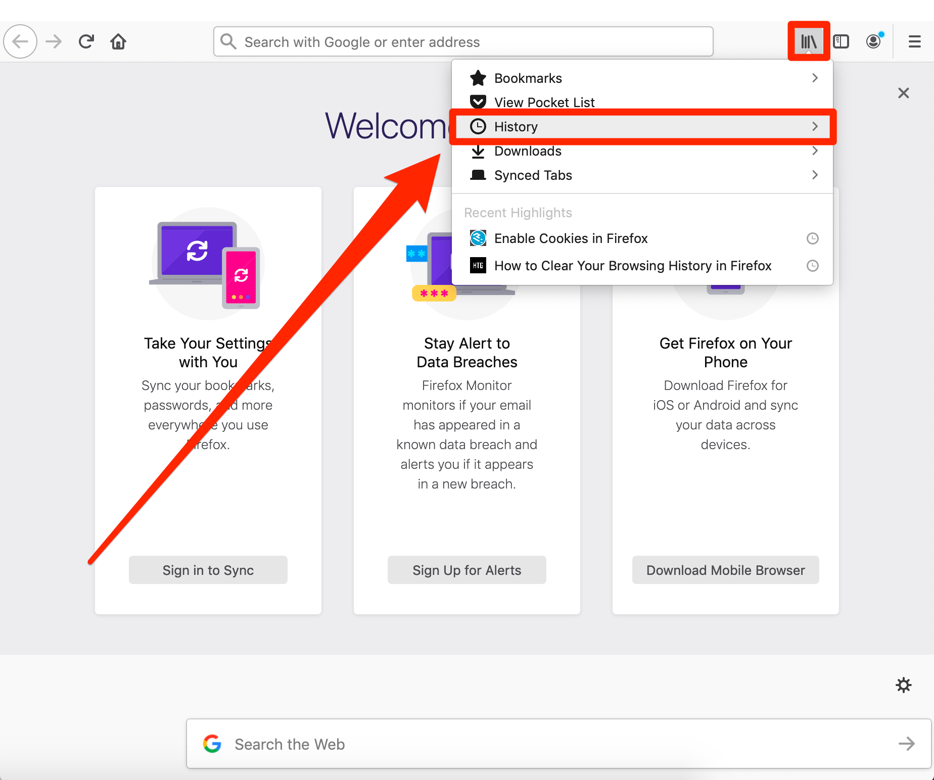Click the Enable Cookies site favicon

(x=478, y=238)
